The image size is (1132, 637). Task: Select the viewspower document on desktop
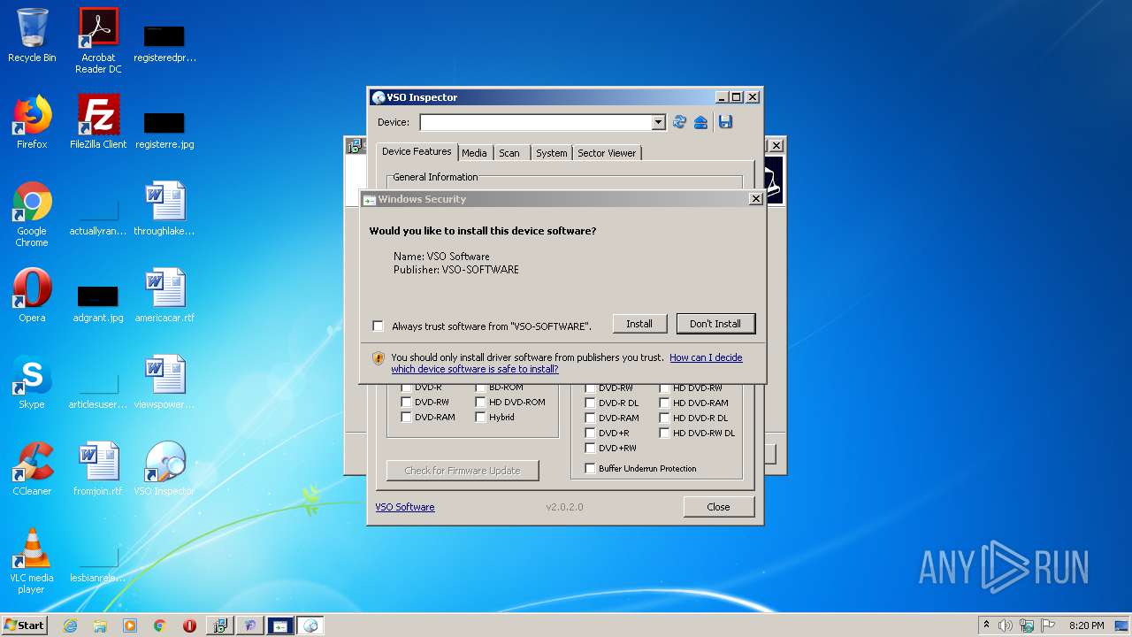click(164, 382)
